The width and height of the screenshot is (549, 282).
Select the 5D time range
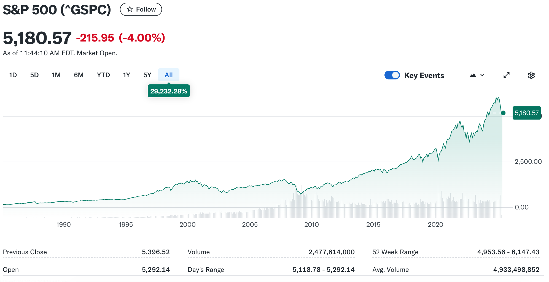pyautogui.click(x=34, y=75)
